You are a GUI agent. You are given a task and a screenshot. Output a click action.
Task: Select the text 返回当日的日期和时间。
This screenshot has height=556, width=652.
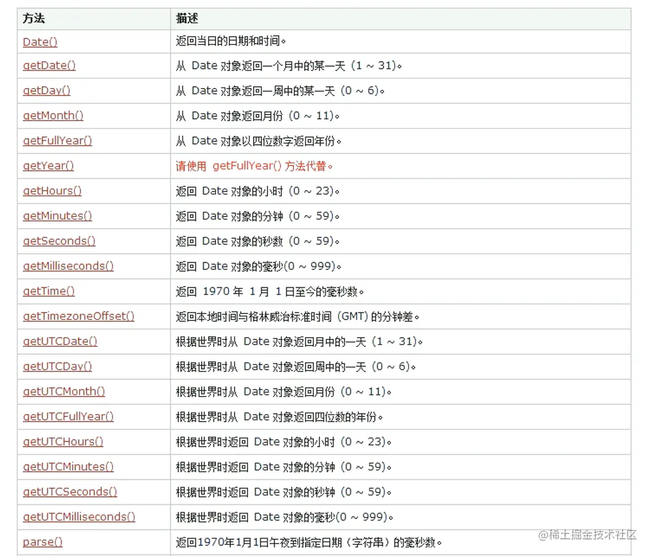pyautogui.click(x=231, y=41)
